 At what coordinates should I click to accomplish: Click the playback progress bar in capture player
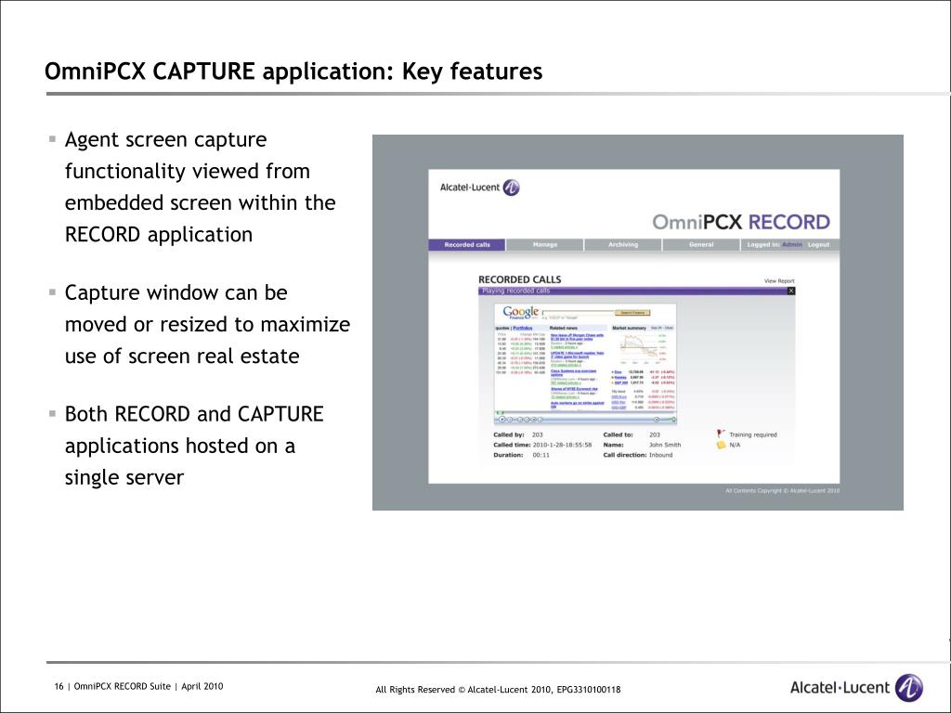click(585, 413)
